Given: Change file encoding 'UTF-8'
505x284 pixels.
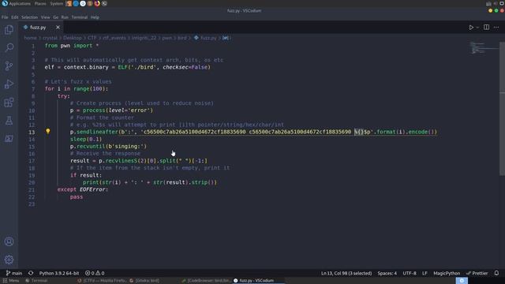Looking at the screenshot, I should click(x=410, y=273).
